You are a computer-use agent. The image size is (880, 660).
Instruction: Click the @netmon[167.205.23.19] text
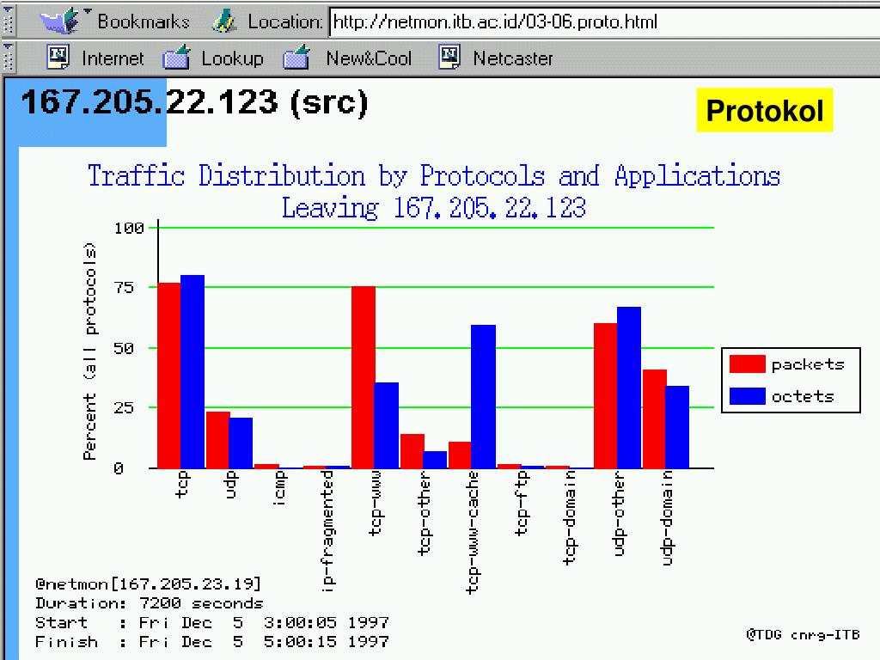click(148, 584)
